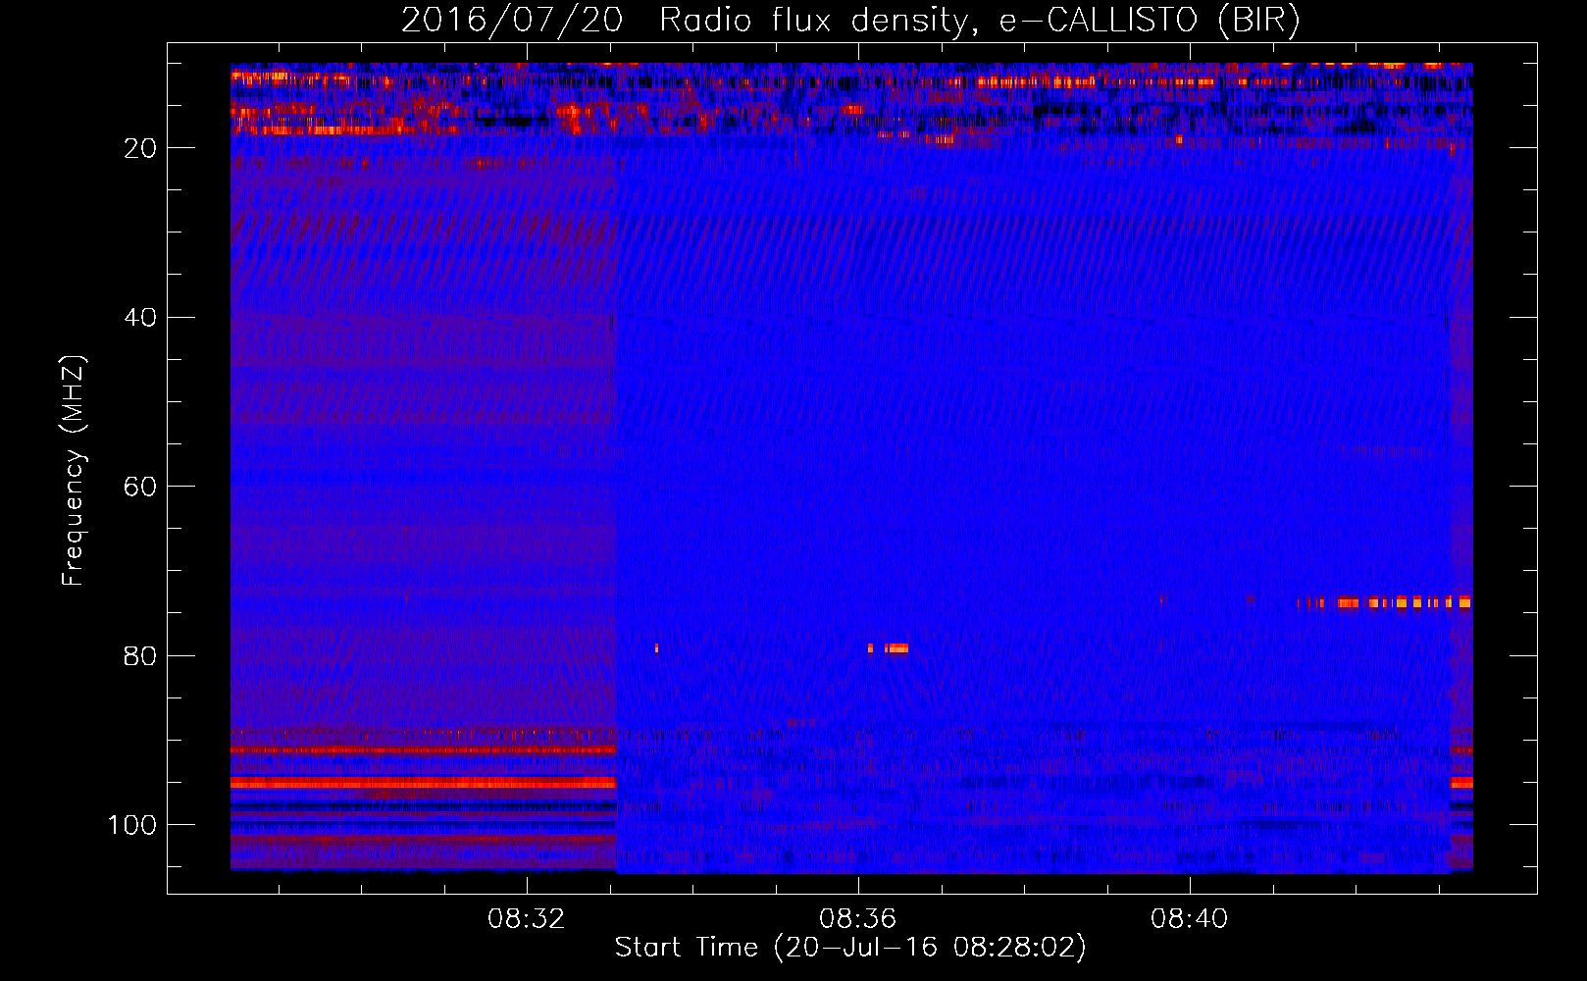1587x981 pixels.
Task: Click the "Start Time (20-Jul-16 08:28:02)" axis label
Action: coord(850,948)
